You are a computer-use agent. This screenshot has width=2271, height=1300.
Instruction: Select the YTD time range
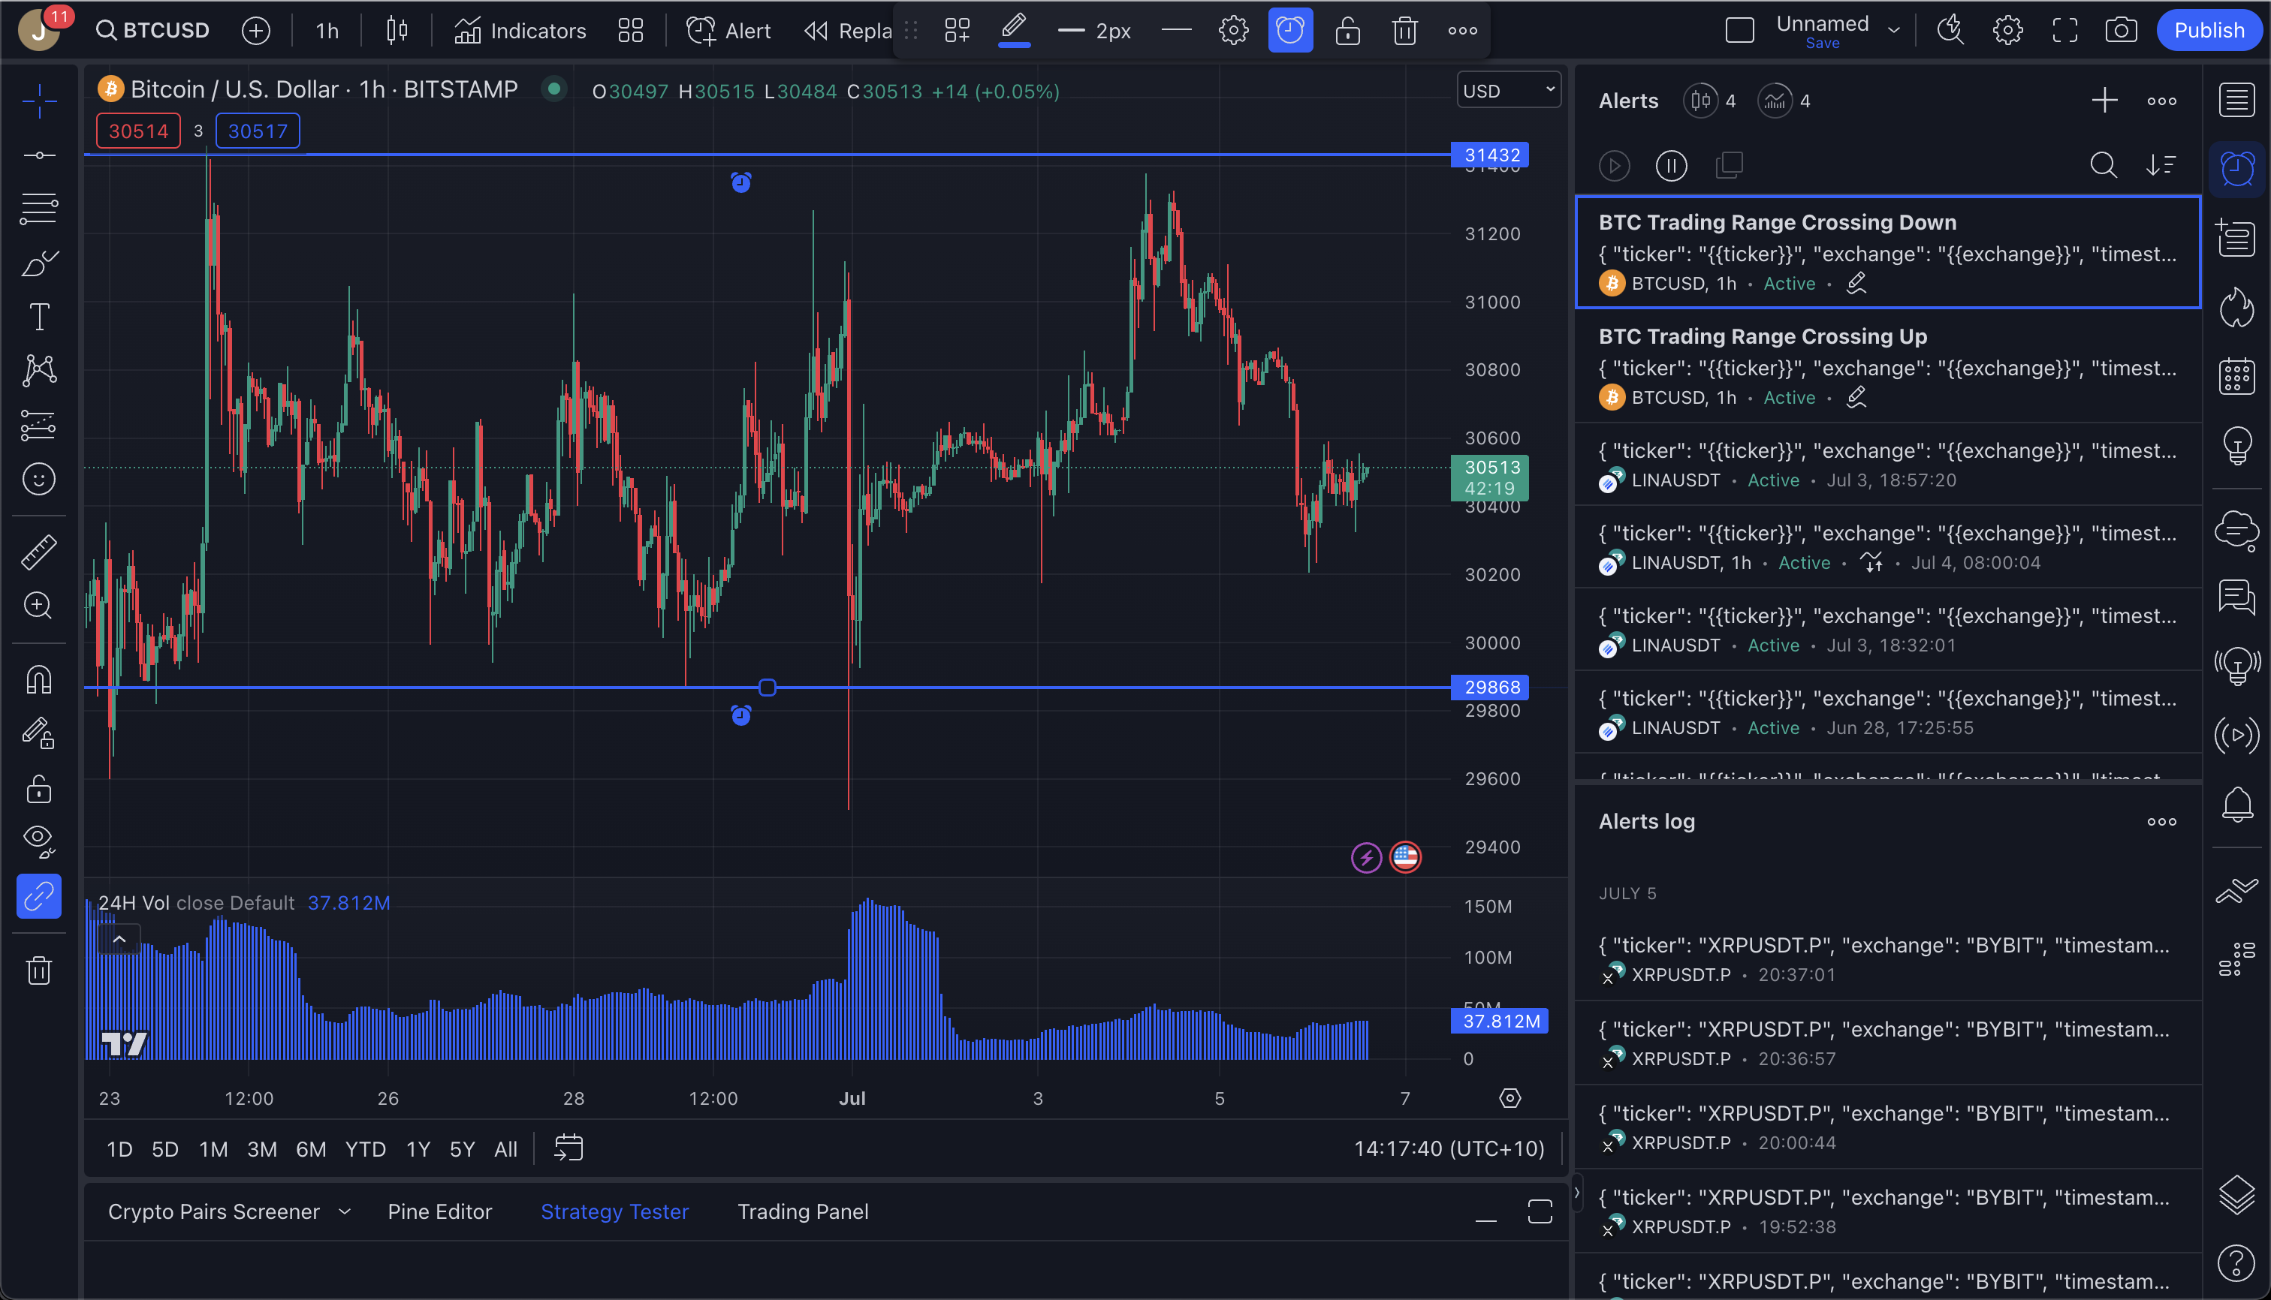click(366, 1149)
